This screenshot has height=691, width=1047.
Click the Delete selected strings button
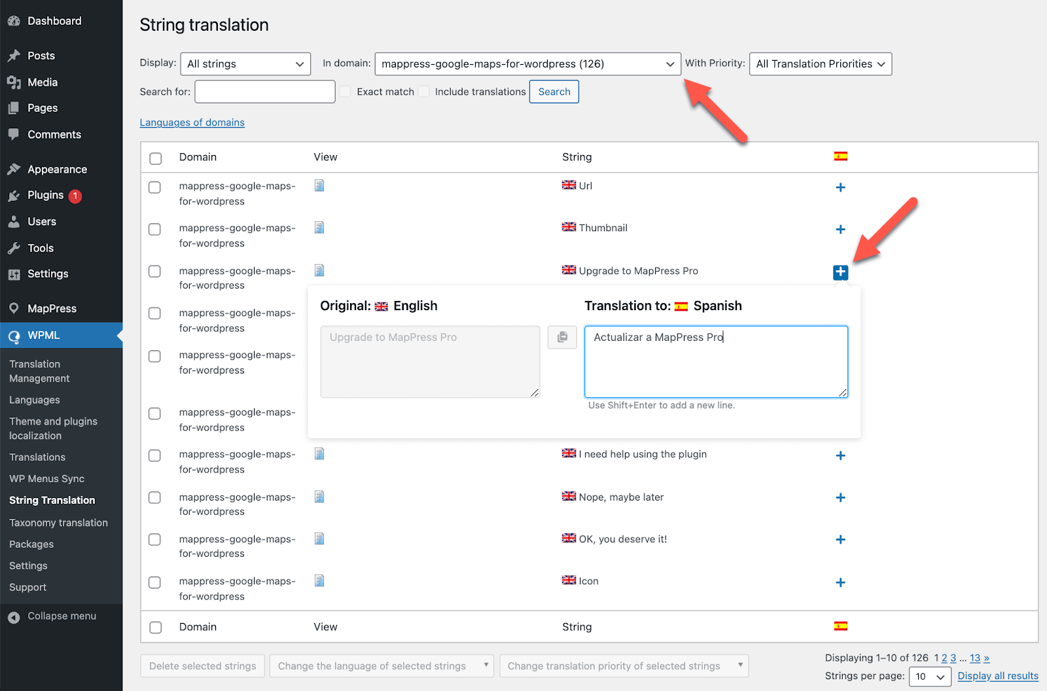point(203,666)
